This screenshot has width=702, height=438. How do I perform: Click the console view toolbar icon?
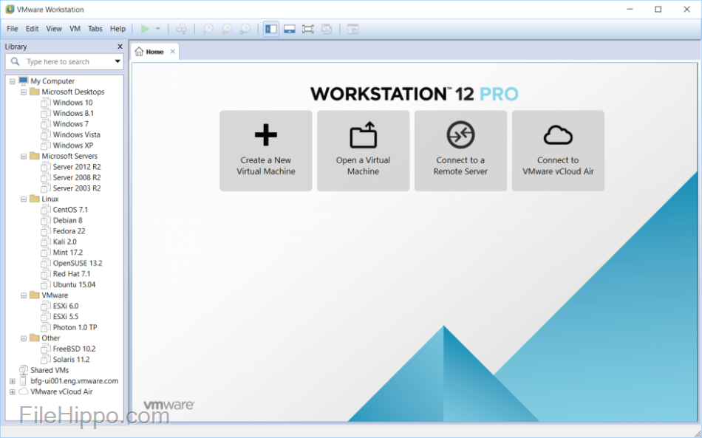(x=352, y=29)
